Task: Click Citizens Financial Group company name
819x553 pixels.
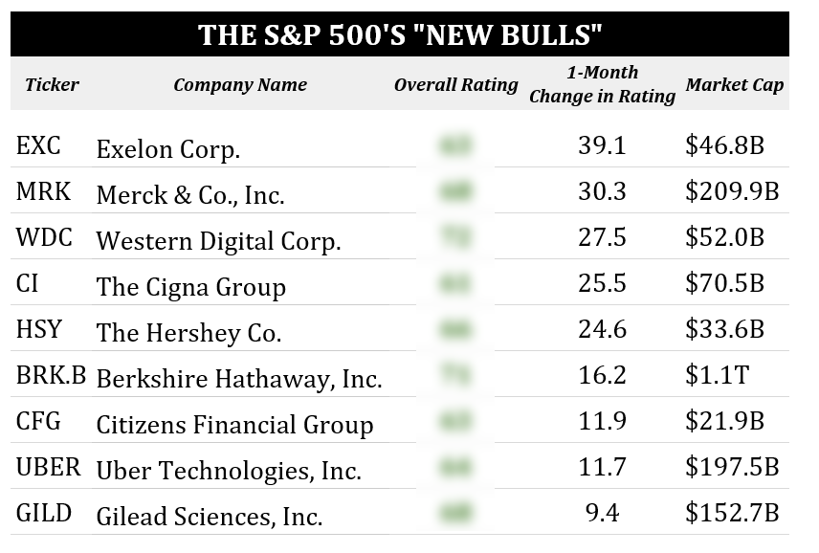Action: click(x=234, y=424)
